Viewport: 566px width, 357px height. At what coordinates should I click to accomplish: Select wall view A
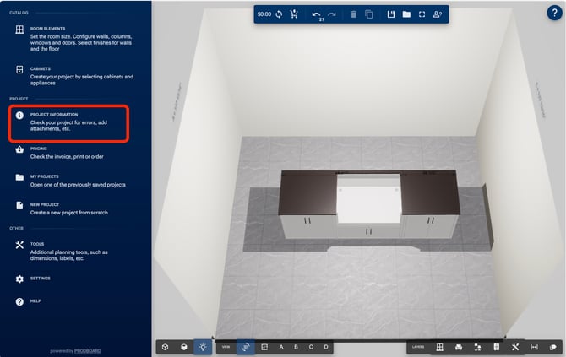point(280,347)
